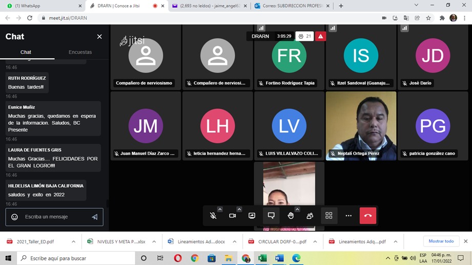The height and width of the screenshot is (265, 472).
Task: Open Windows Start menu
Action: click(x=8, y=258)
